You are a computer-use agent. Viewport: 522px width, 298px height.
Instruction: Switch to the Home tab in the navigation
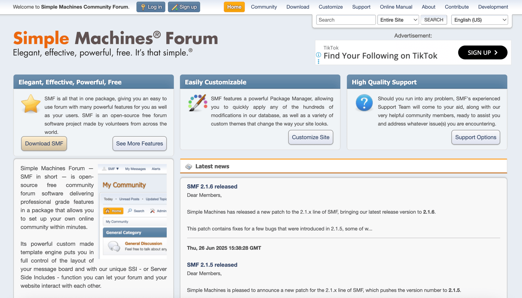click(234, 7)
